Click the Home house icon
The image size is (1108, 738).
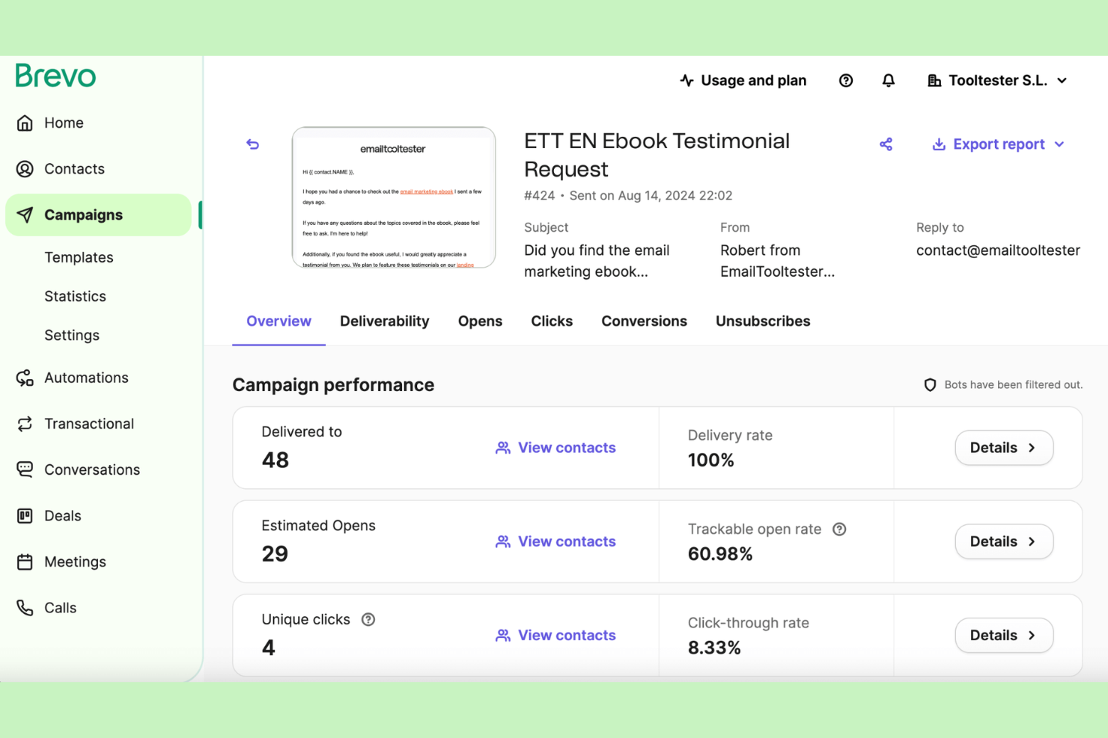tap(25, 123)
